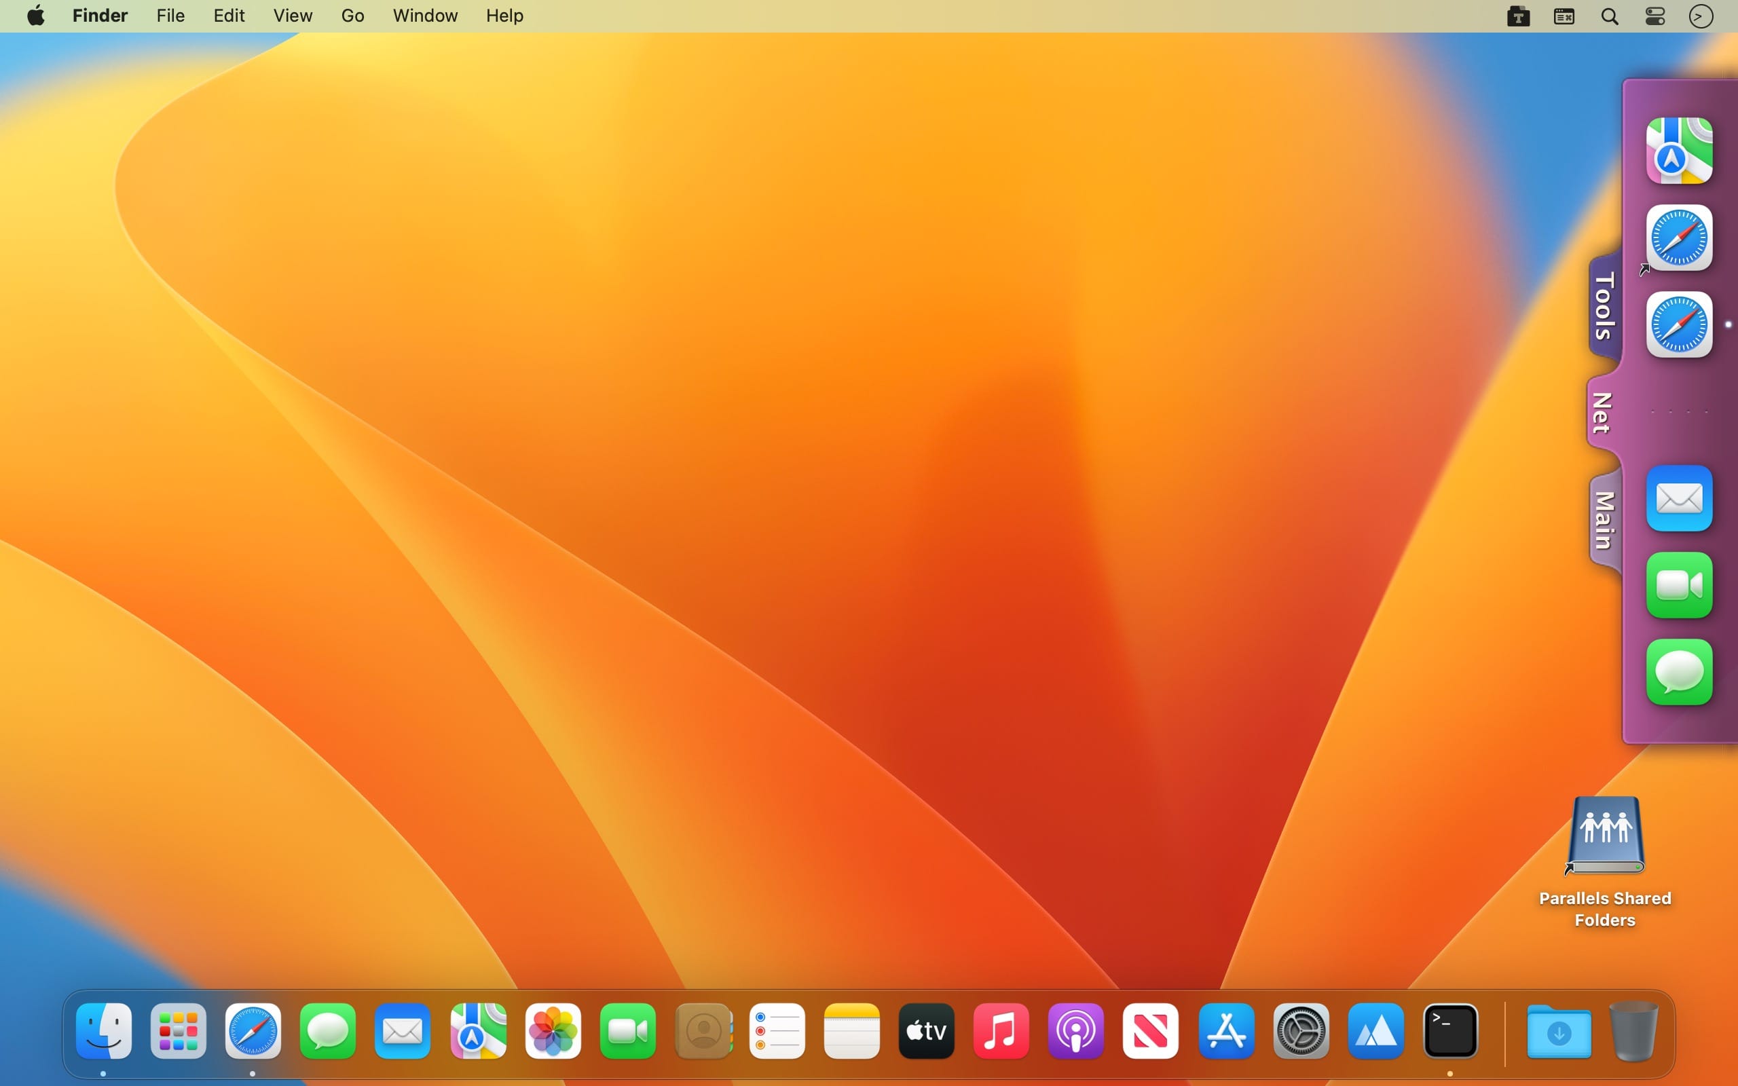
Task: Launch Maps from the side launcher panel
Action: (x=1679, y=151)
